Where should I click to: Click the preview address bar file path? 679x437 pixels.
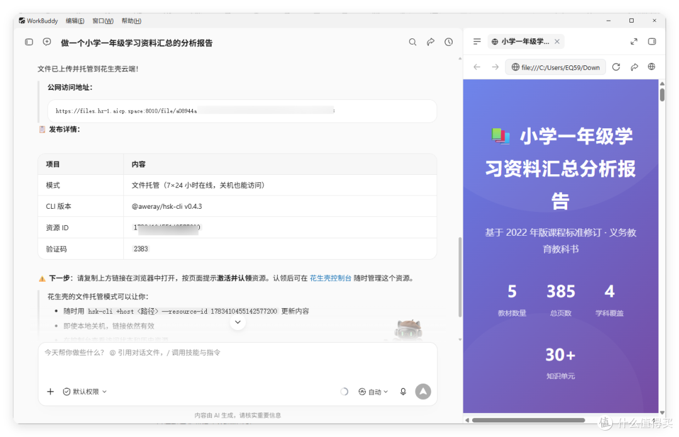(x=556, y=67)
